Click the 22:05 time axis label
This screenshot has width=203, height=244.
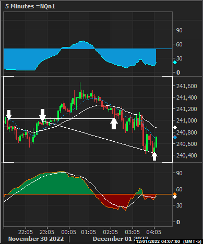click(x=26, y=232)
